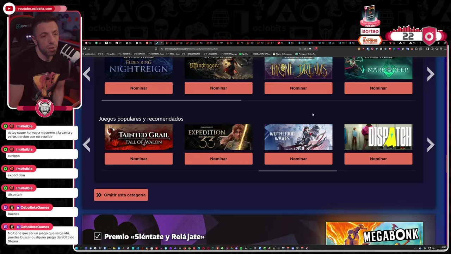Viewport: 451px width, 254px height.
Task: Switch to first OC browser tab
Action: coord(89,43)
